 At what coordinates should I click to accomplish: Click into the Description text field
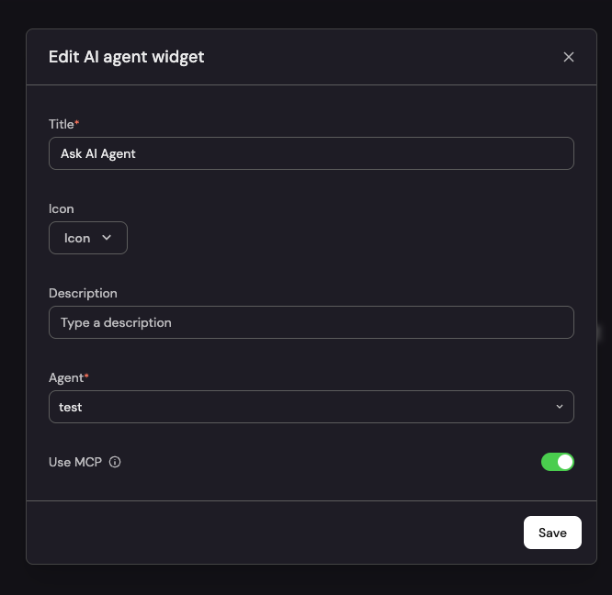click(x=311, y=322)
